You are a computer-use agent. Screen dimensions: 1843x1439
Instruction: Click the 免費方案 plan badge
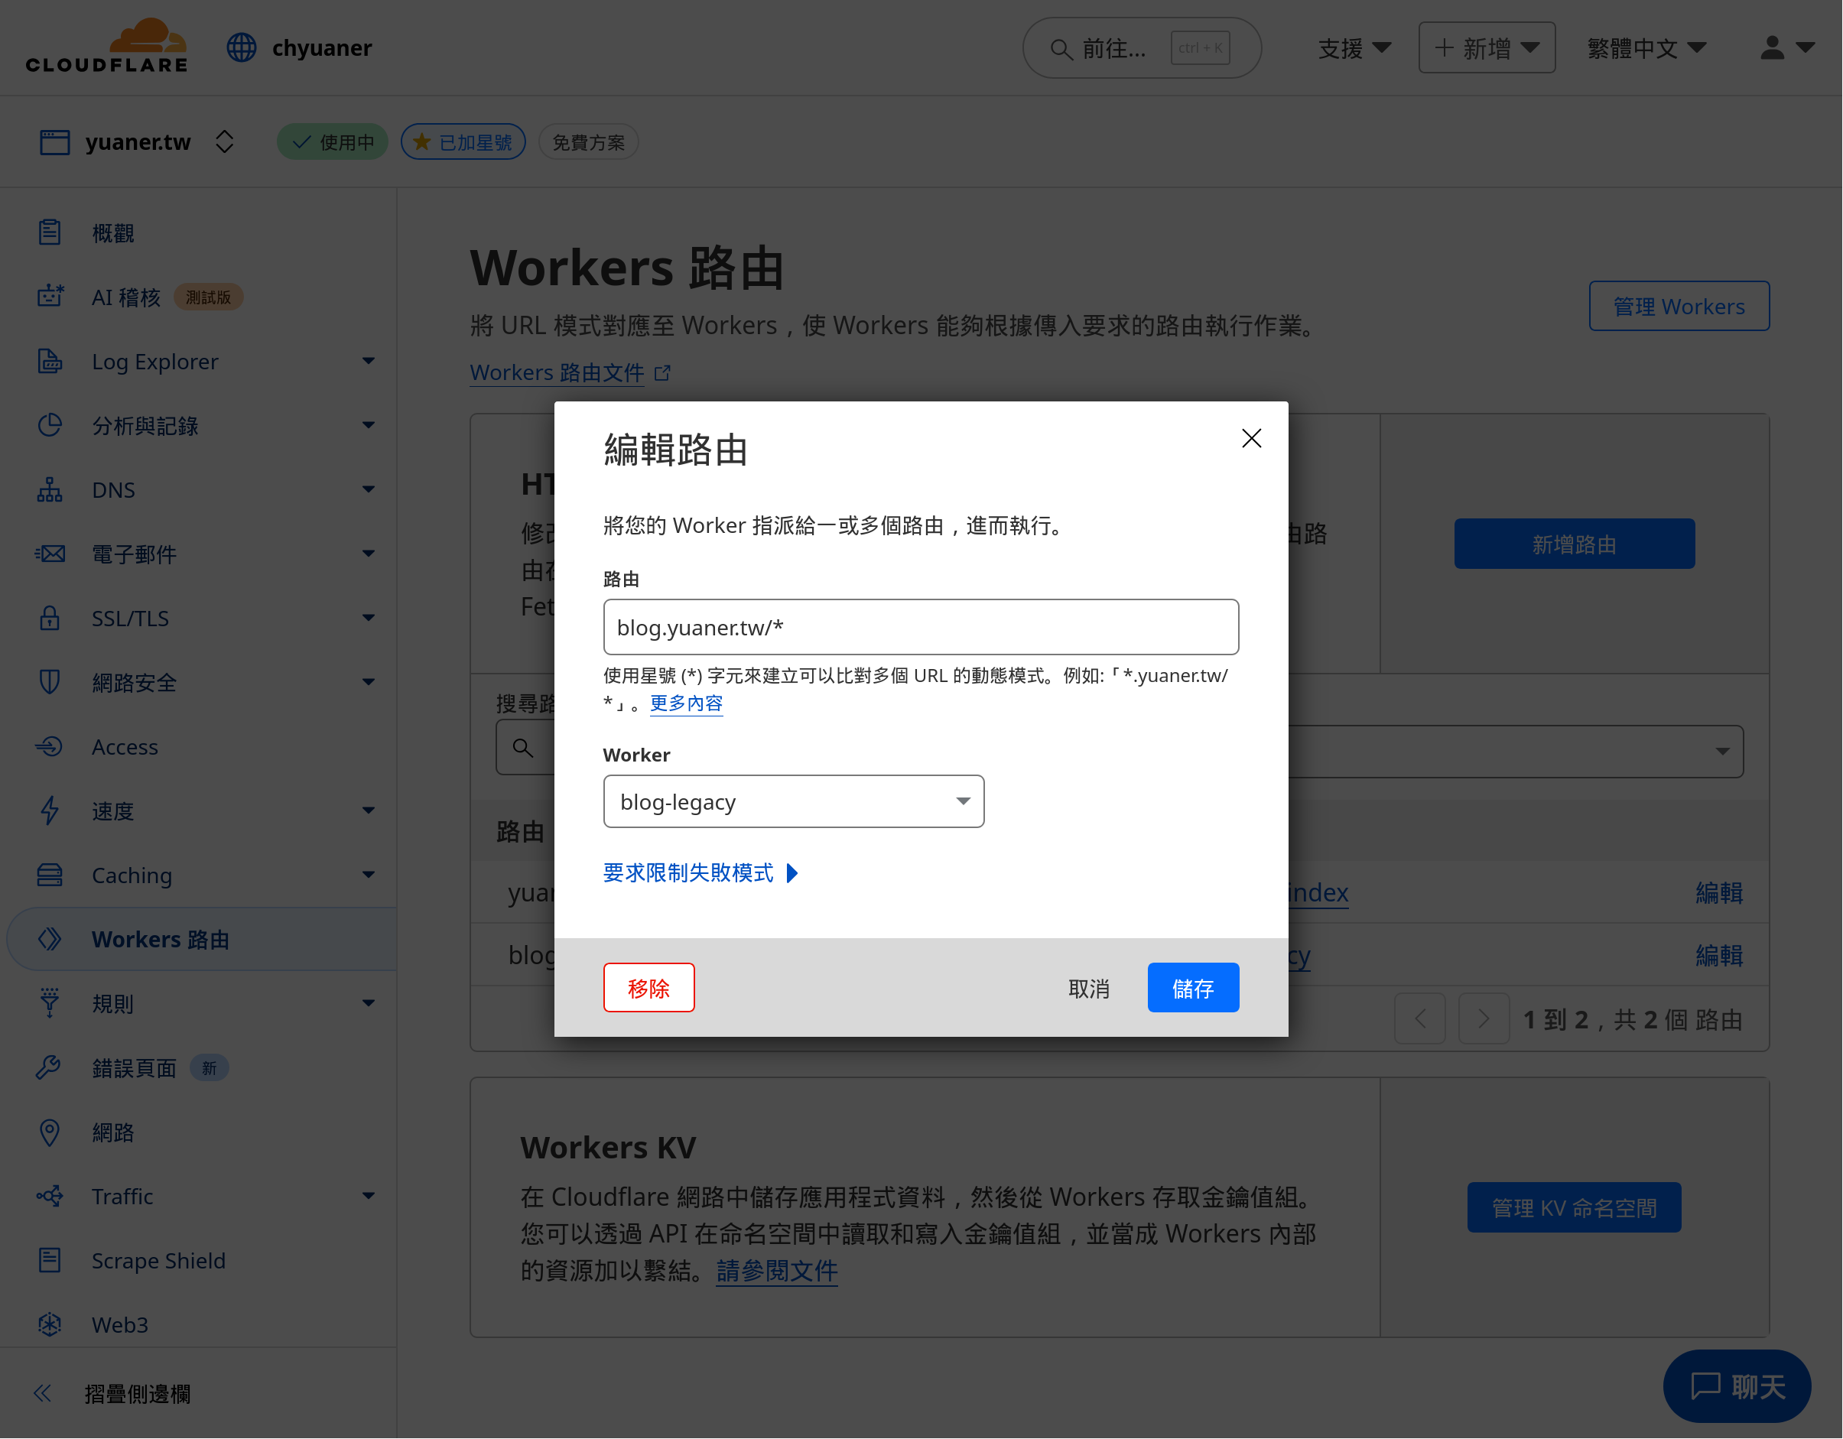[588, 141]
